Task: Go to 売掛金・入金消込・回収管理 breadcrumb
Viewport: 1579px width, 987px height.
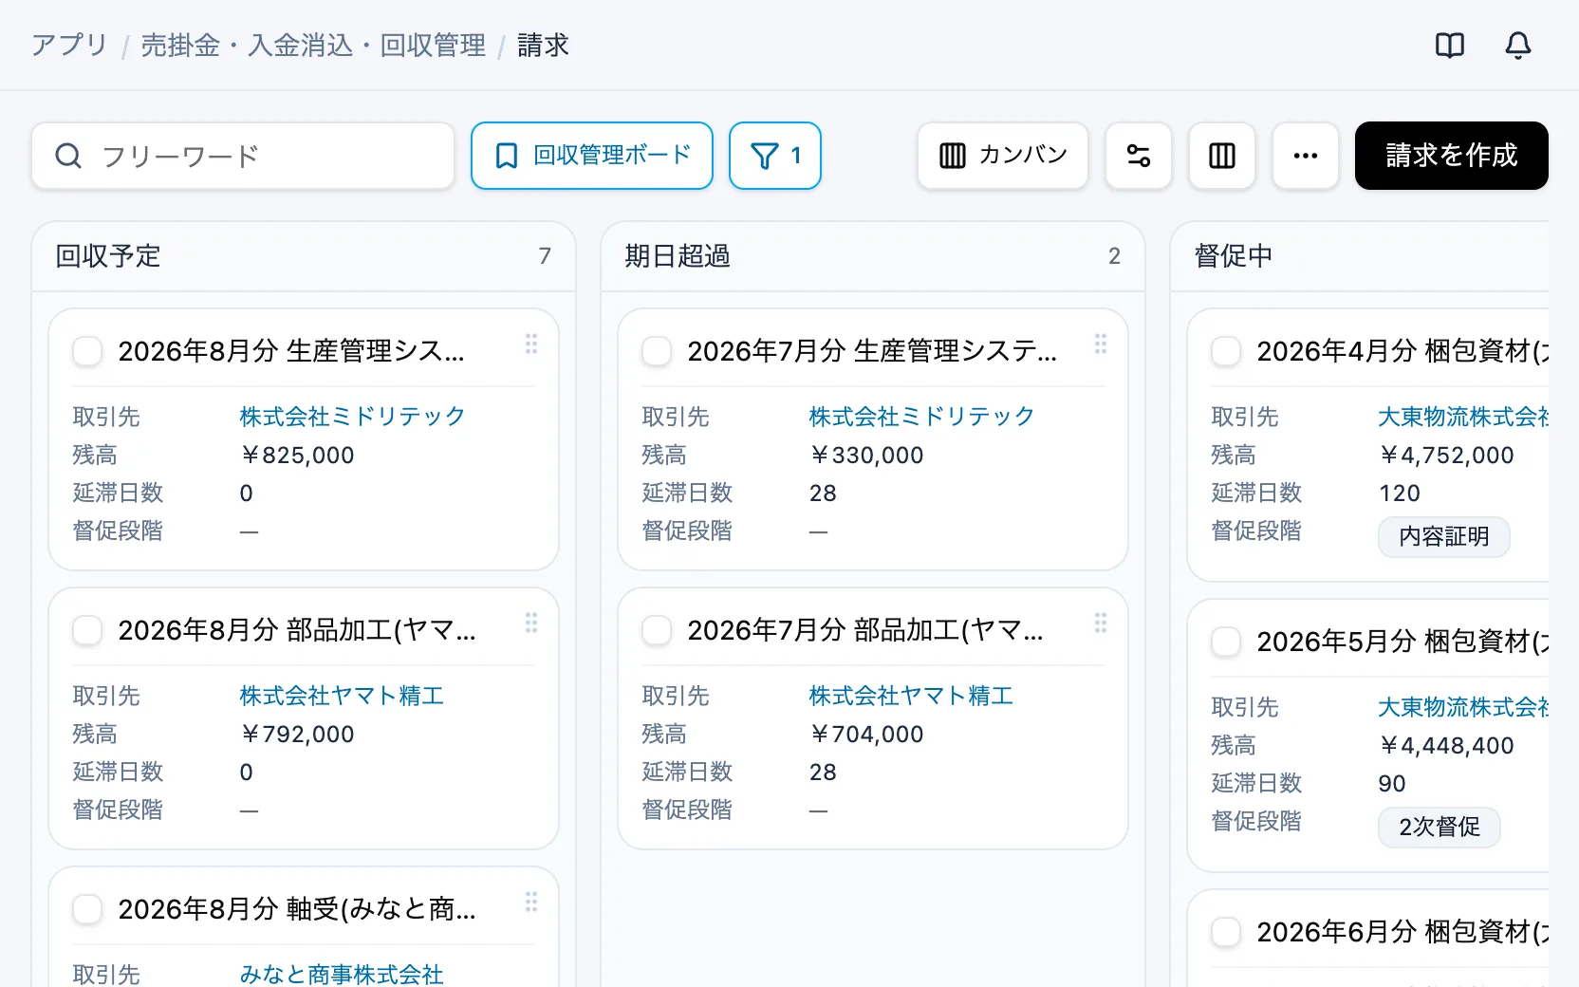Action: 313,46
